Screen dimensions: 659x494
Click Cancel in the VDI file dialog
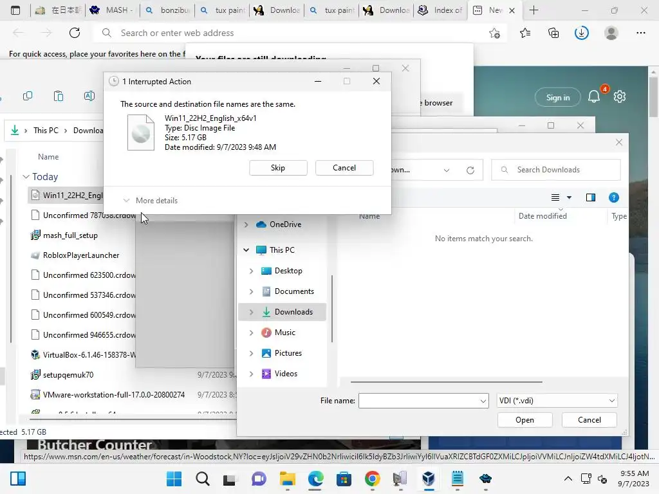point(589,419)
